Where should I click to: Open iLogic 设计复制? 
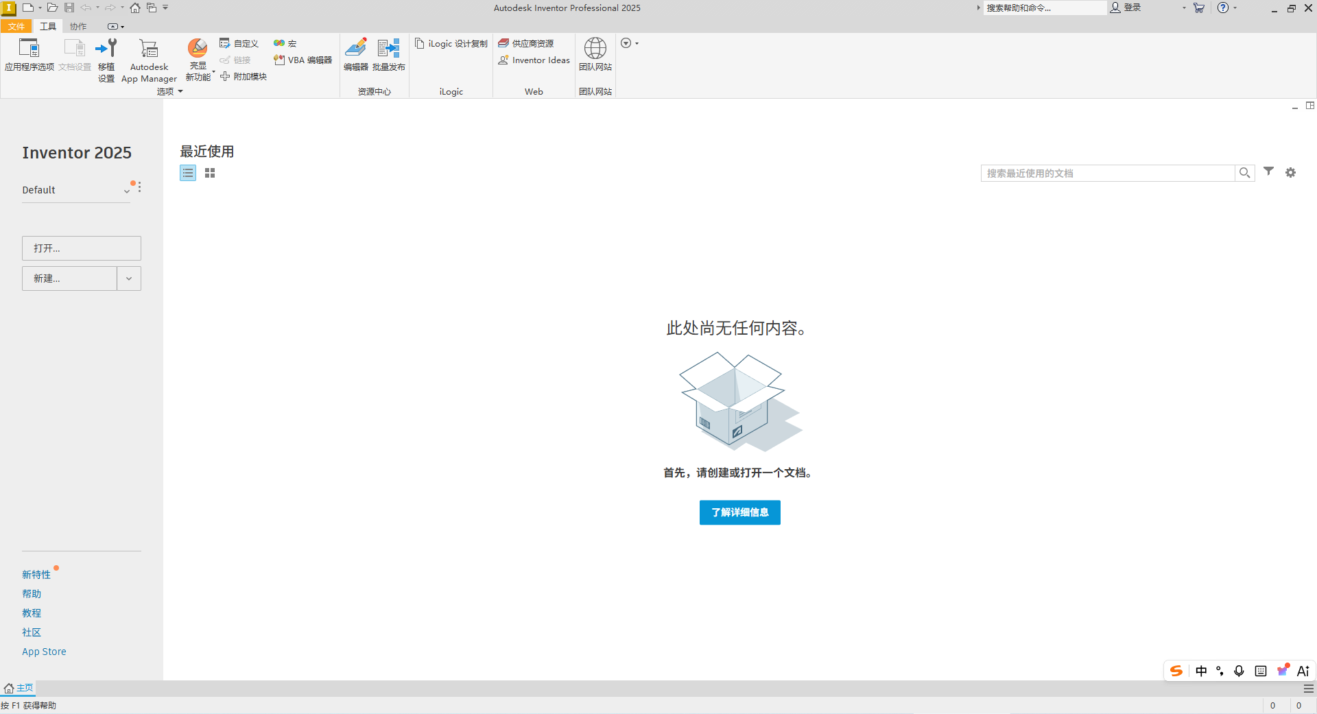tap(451, 43)
